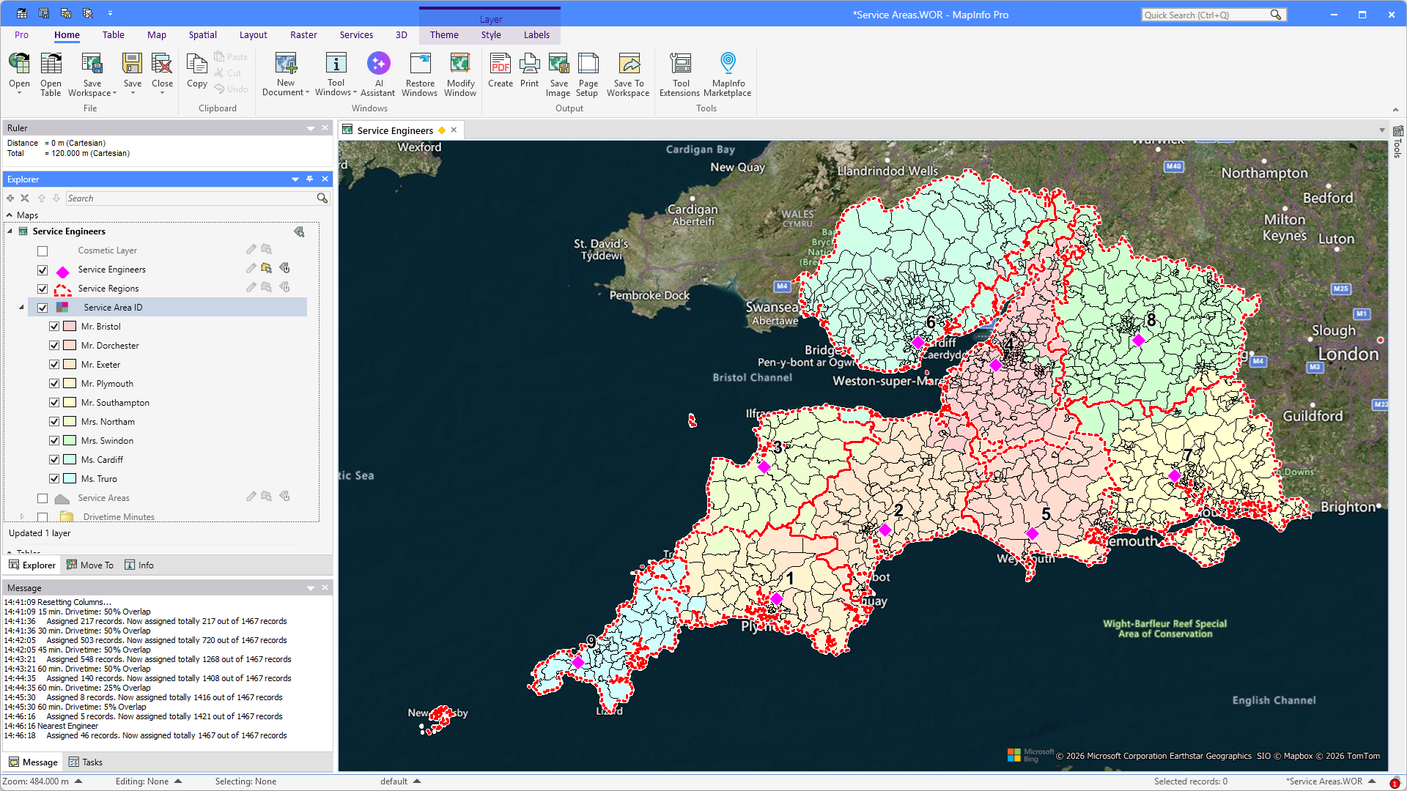Click the New Document button
This screenshot has width=1407, height=791.
pyautogui.click(x=286, y=74)
